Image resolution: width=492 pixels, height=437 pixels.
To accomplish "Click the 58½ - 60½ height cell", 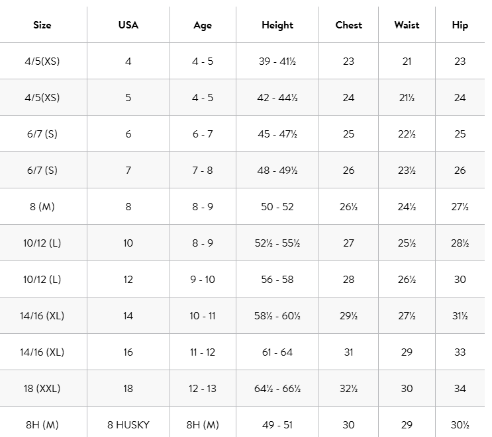I will pyautogui.click(x=277, y=316).
